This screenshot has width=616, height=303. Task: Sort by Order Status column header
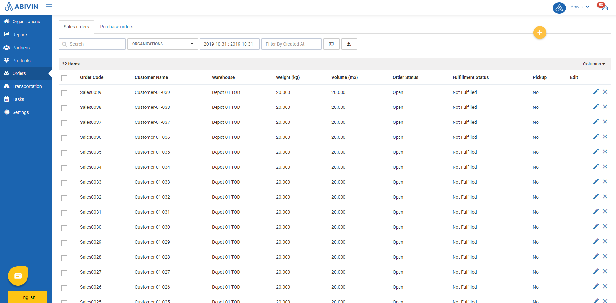click(405, 77)
